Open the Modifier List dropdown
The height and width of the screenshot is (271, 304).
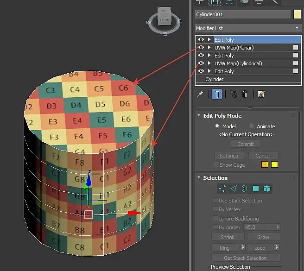click(248, 28)
